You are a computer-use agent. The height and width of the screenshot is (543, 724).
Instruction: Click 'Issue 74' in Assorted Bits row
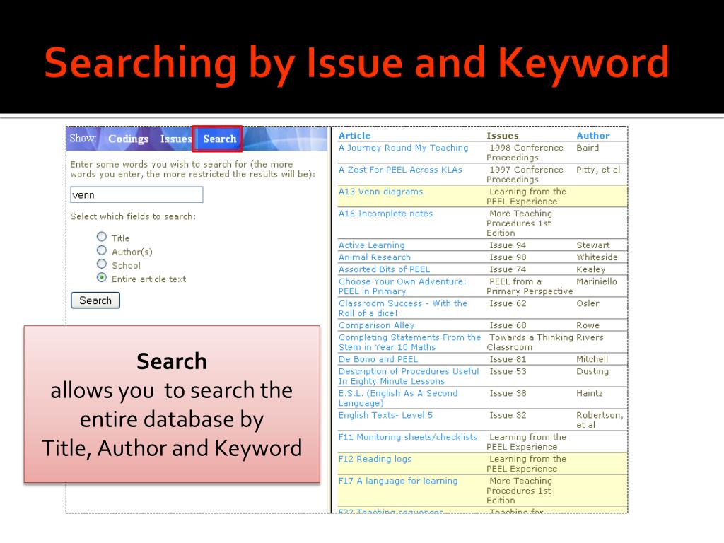(x=508, y=269)
